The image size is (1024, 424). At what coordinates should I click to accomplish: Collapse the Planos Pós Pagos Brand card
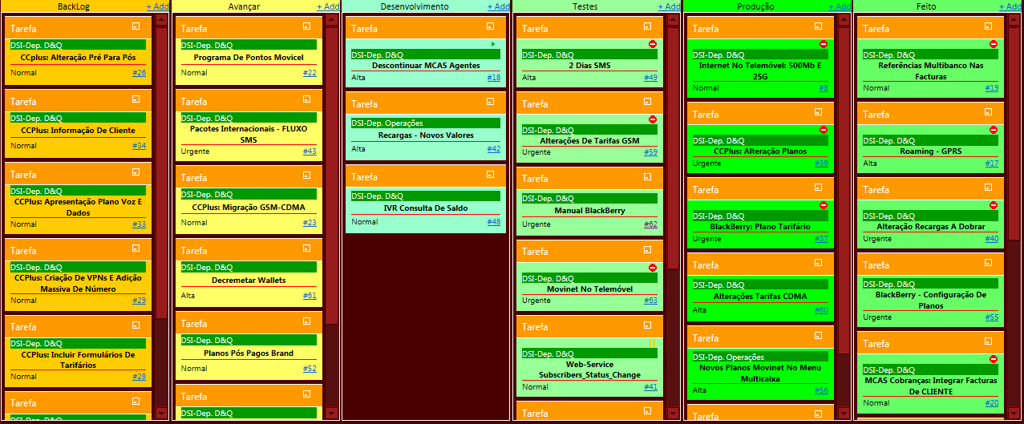[x=307, y=321]
